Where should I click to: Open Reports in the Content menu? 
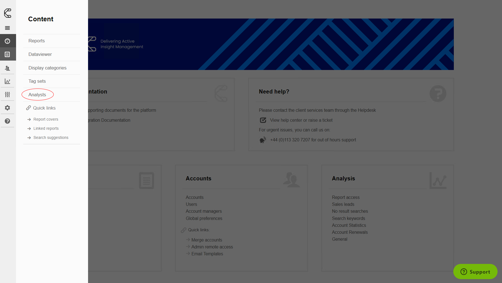[37, 41]
